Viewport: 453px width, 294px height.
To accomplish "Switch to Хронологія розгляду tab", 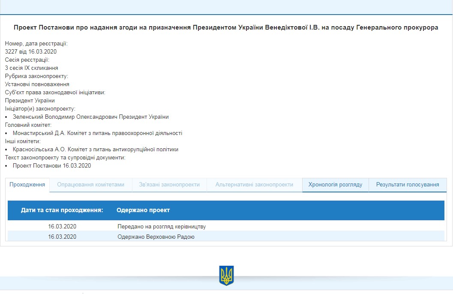I will point(336,185).
